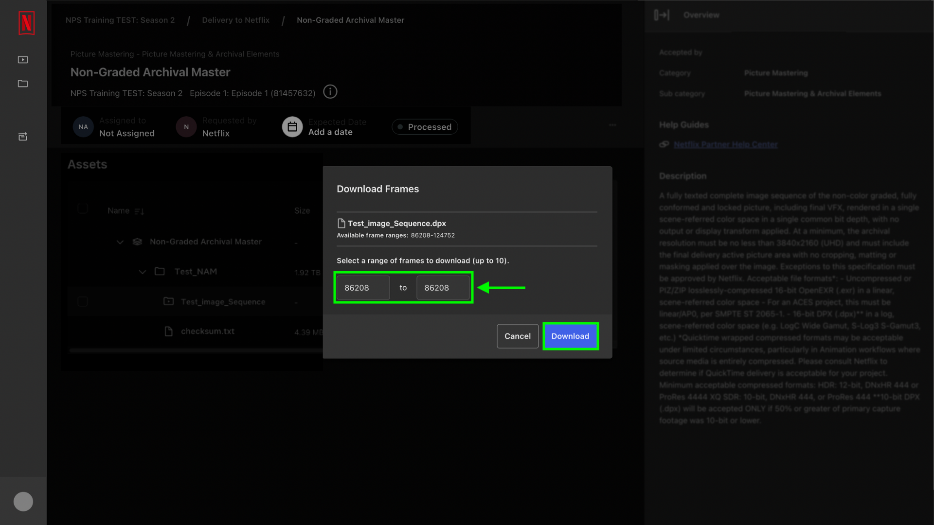Open the Processed status dropdown
934x525 pixels.
(x=425, y=127)
